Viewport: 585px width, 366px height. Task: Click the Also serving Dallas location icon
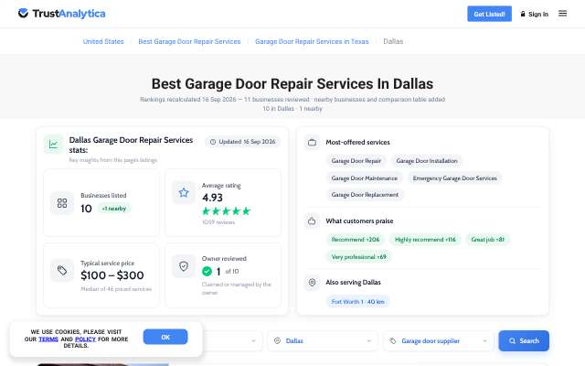pyautogui.click(x=312, y=283)
